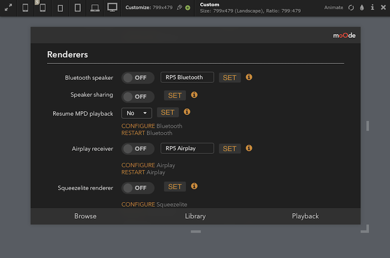Click the moOde logo menu
Image resolution: width=390 pixels, height=258 pixels.
click(344, 36)
